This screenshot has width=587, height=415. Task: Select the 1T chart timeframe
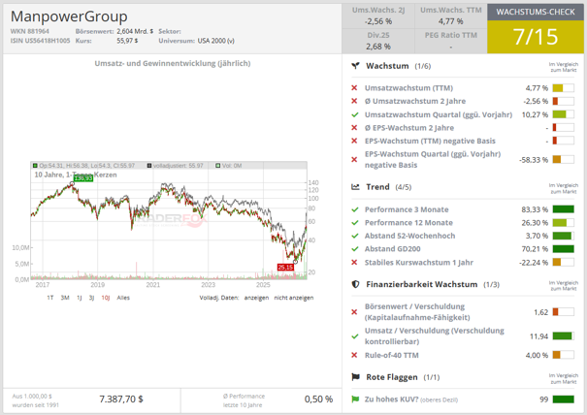click(50, 298)
